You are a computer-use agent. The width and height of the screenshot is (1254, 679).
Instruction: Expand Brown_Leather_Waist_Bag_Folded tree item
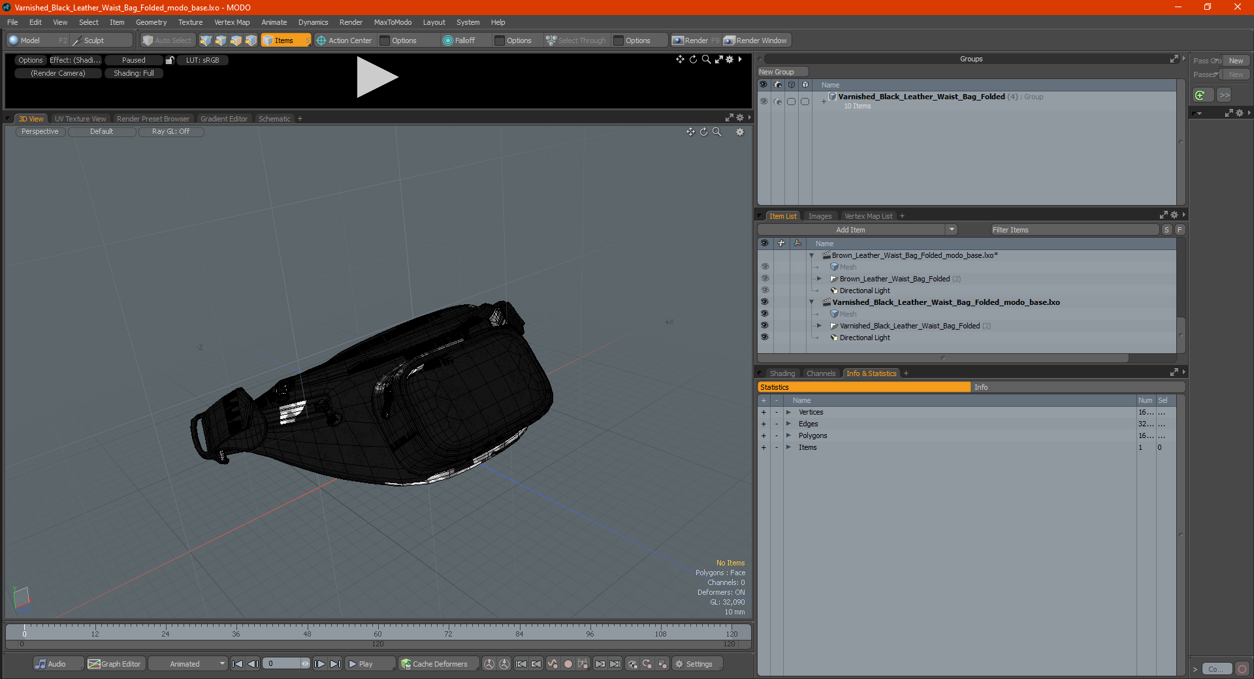pyautogui.click(x=819, y=279)
